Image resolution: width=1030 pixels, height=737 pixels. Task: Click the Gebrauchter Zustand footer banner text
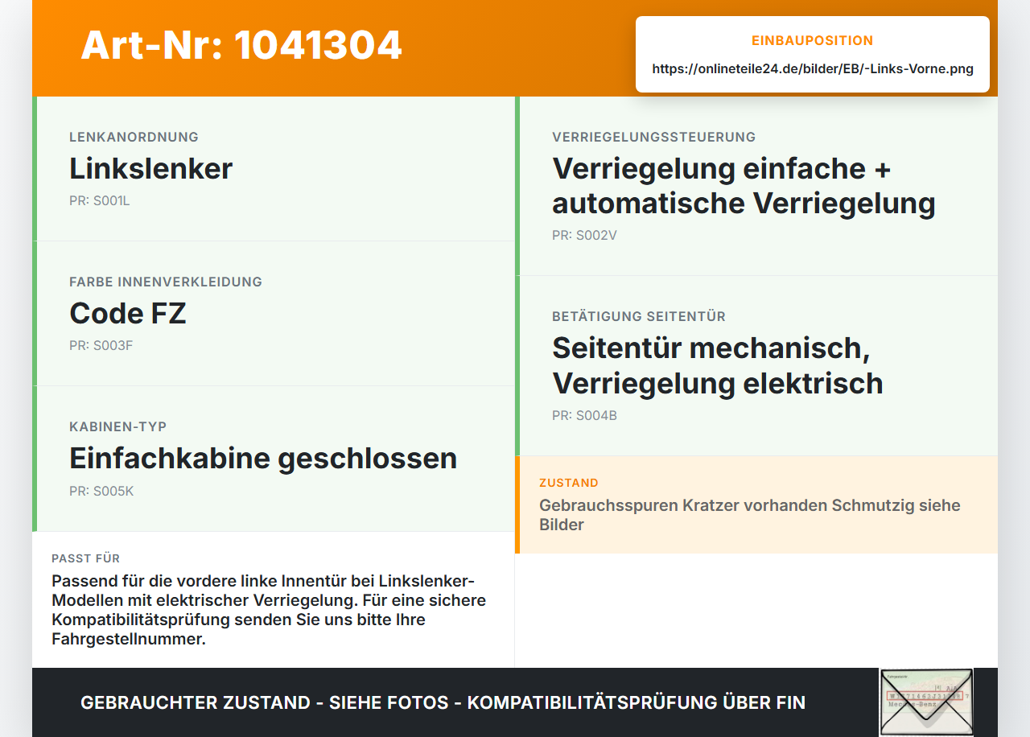[443, 702]
